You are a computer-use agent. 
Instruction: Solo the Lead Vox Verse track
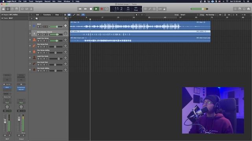[x=41, y=41]
